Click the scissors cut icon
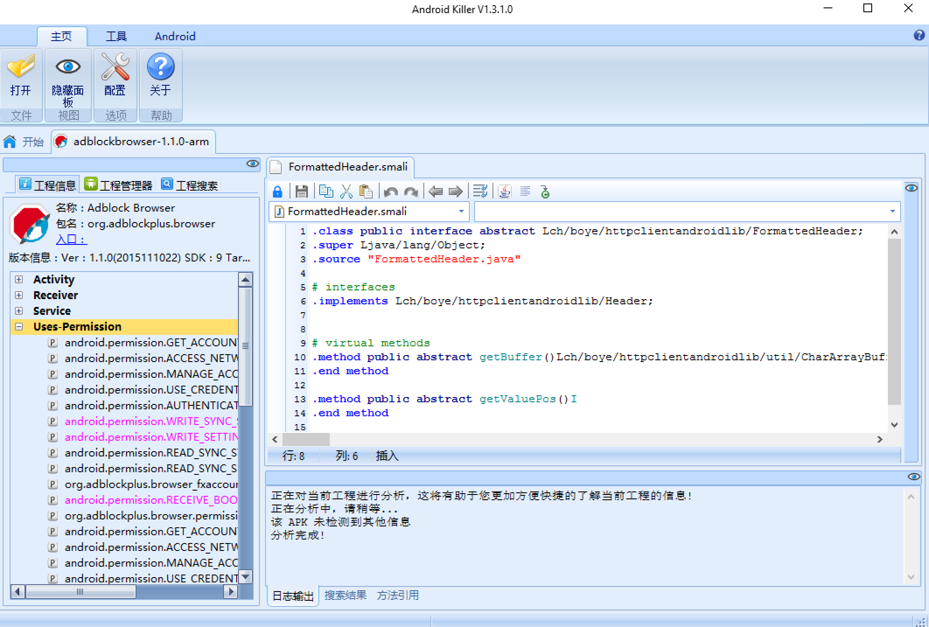 click(x=346, y=192)
